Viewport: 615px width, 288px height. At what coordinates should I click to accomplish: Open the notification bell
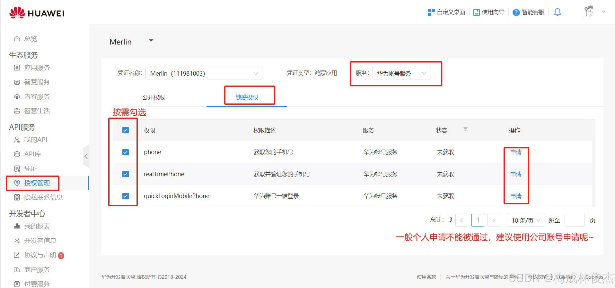pos(558,12)
